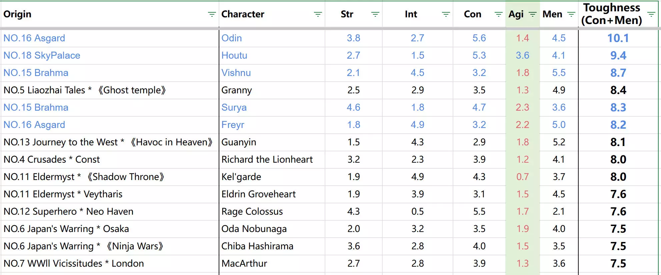Viewport: 661px width, 275px height.
Task: Open the Origin column filter icon
Action: click(212, 14)
